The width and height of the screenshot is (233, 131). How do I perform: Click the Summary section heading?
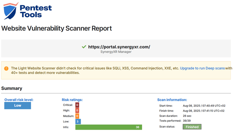click(12, 88)
